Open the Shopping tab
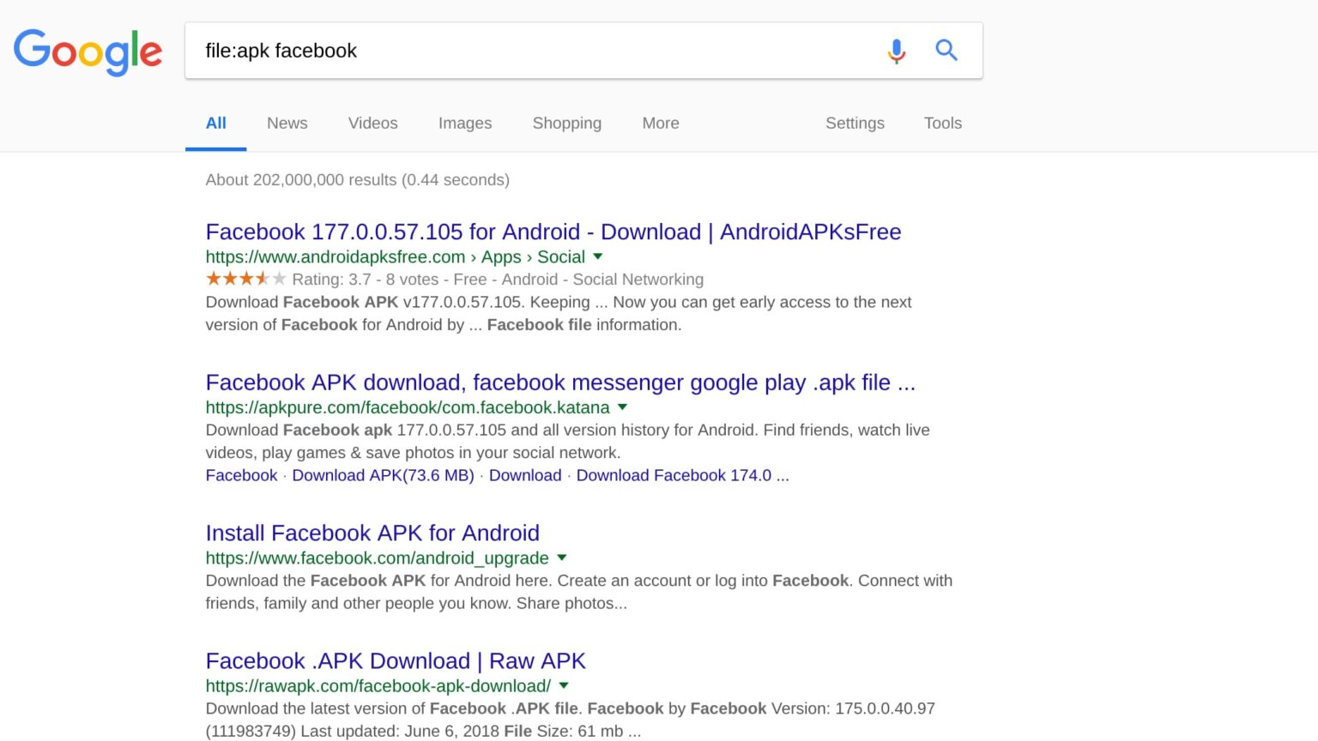Viewport: 1318px width, 741px height. tap(566, 123)
